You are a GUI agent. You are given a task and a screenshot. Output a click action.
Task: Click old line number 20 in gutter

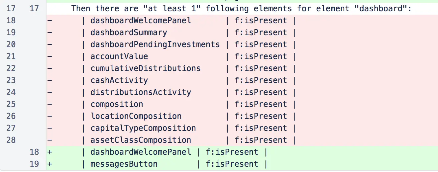click(x=11, y=44)
